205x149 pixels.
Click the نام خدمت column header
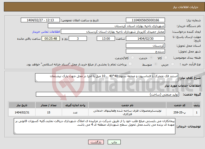click(x=127, y=105)
